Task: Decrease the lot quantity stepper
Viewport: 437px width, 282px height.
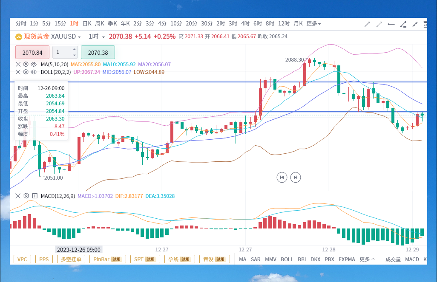Action: click(x=74, y=55)
